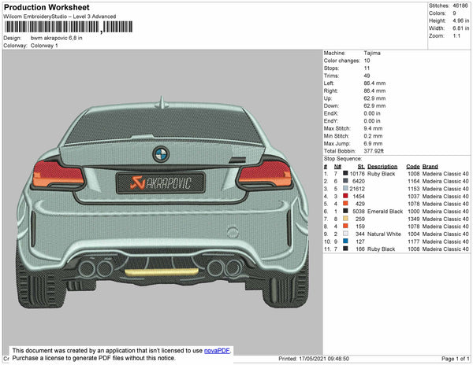Screen dimensions: 473x365
Task: Open the novaPDF link in the notice
Action: pyautogui.click(x=217, y=351)
